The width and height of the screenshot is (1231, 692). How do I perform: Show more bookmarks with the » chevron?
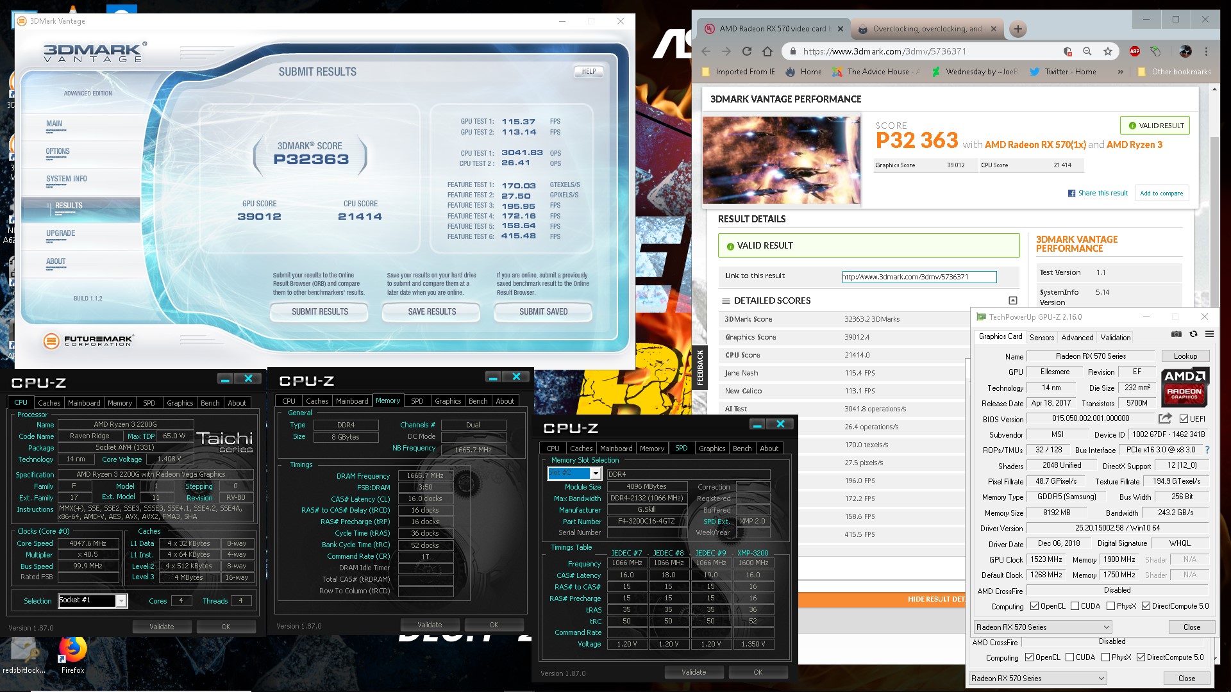click(x=1120, y=72)
